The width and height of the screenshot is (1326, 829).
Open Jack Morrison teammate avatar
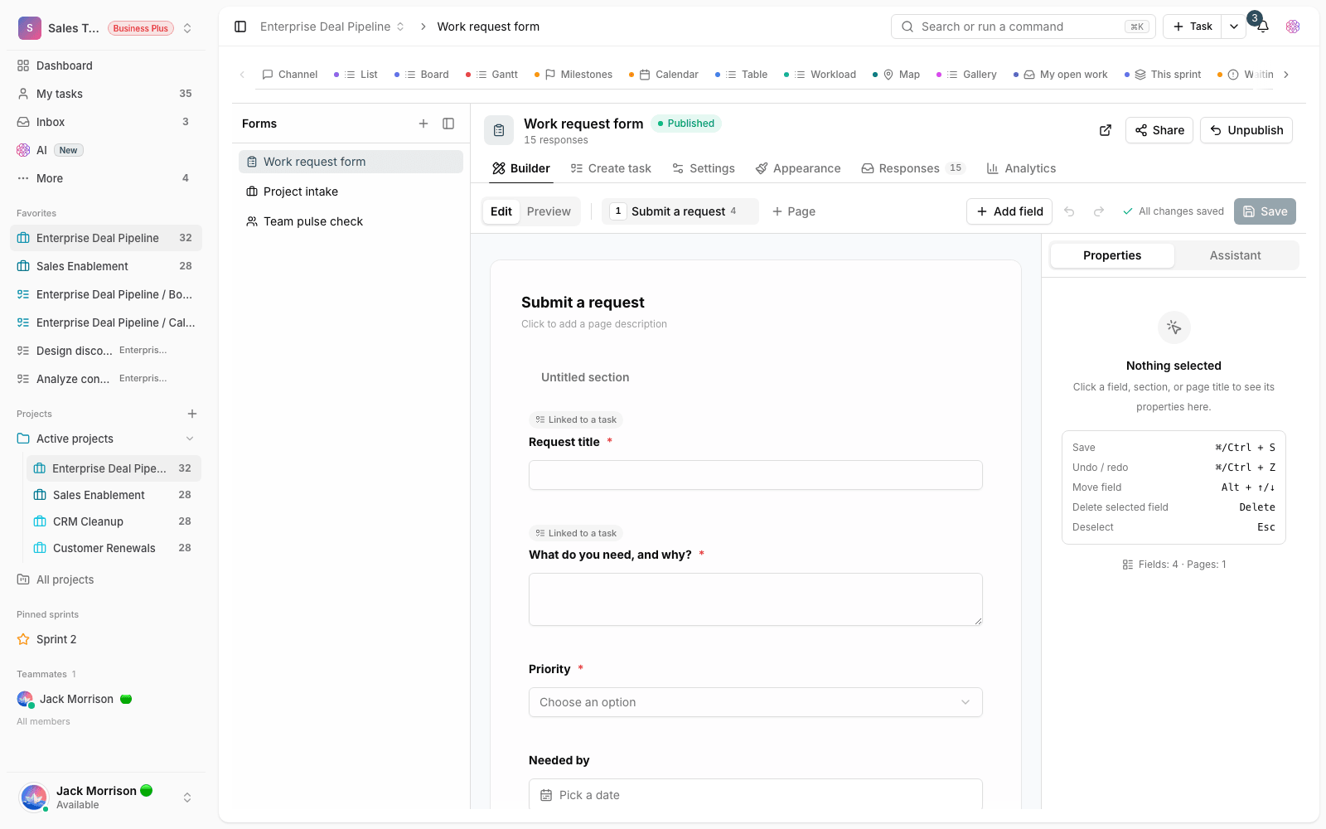coord(25,699)
